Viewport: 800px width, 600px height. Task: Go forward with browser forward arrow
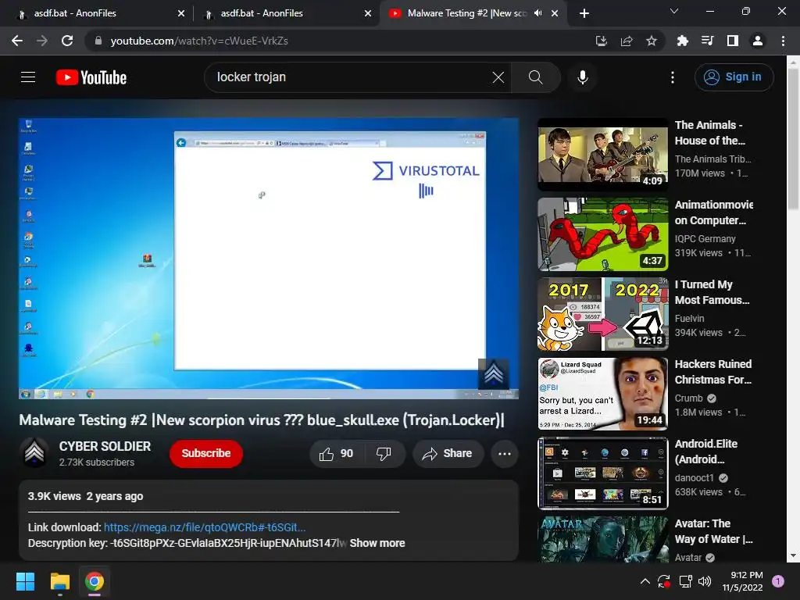tap(42, 41)
